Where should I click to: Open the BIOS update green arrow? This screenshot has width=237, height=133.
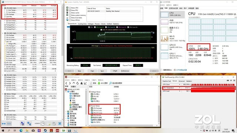99,83
